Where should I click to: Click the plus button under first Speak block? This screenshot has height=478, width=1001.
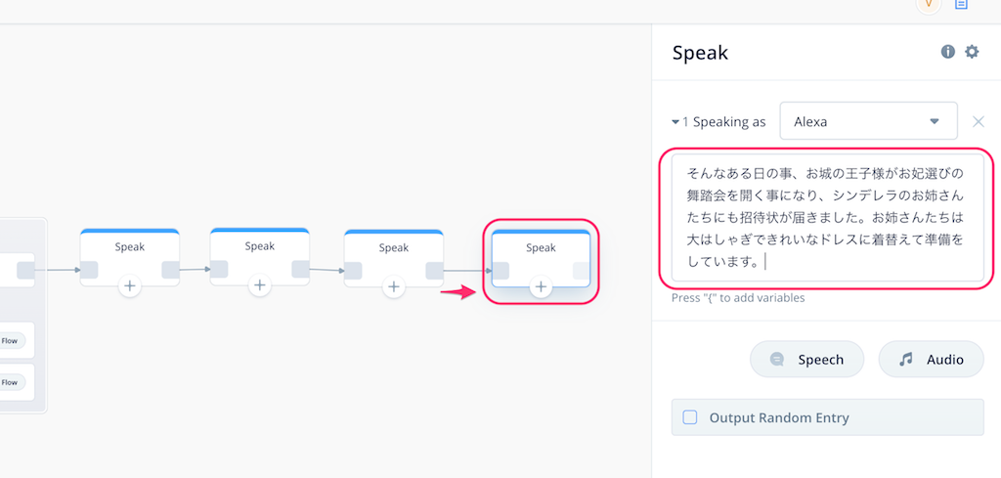[x=130, y=285]
